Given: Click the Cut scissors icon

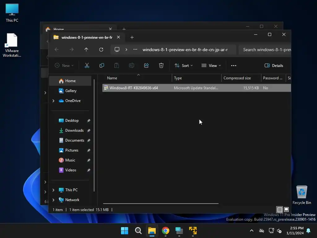Looking at the screenshot, I should tap(87, 66).
